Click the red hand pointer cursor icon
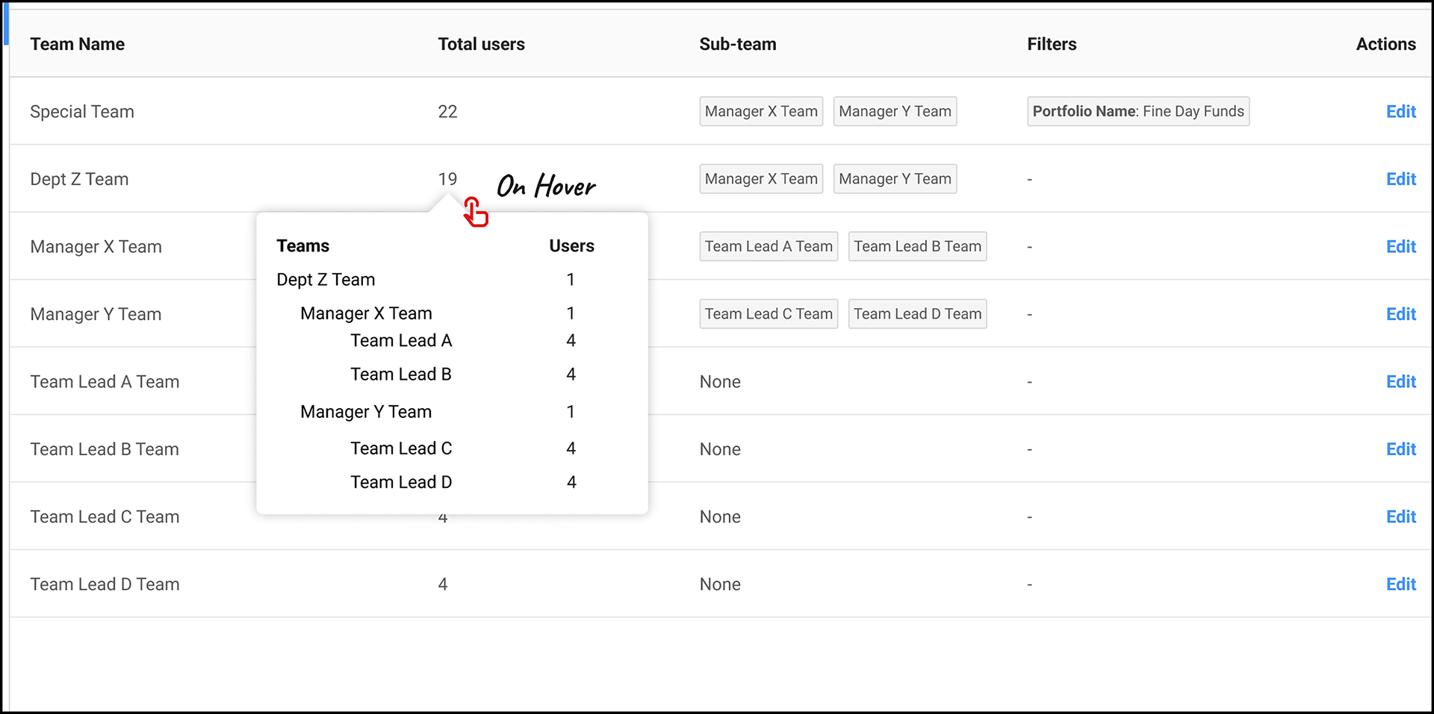This screenshot has width=1434, height=714. coord(476,212)
